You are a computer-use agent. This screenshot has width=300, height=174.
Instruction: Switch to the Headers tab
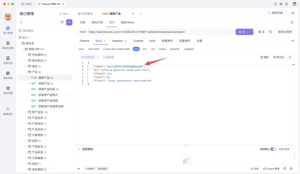click(117, 41)
